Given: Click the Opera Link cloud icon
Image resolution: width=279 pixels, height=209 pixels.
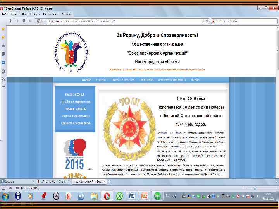Looking at the screenshot, I should pos(10,188).
